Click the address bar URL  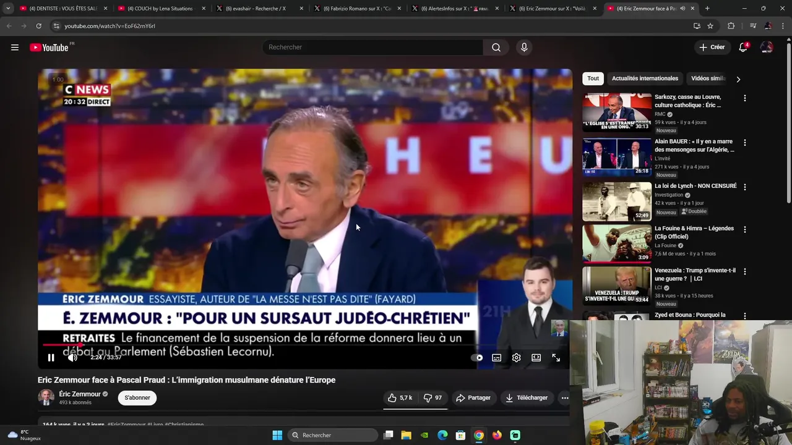(x=110, y=26)
